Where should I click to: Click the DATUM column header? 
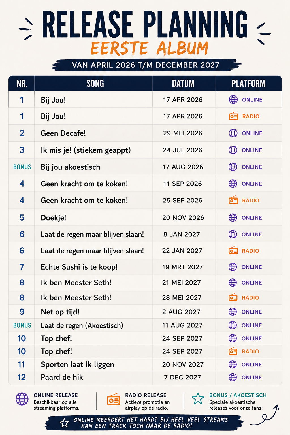click(x=183, y=84)
